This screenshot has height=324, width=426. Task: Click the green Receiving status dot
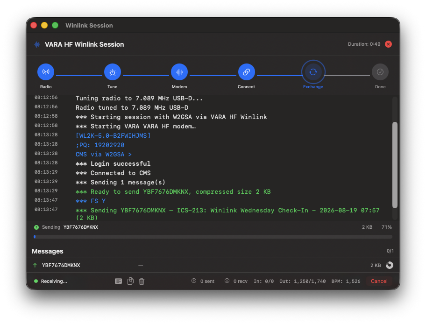tap(36, 281)
